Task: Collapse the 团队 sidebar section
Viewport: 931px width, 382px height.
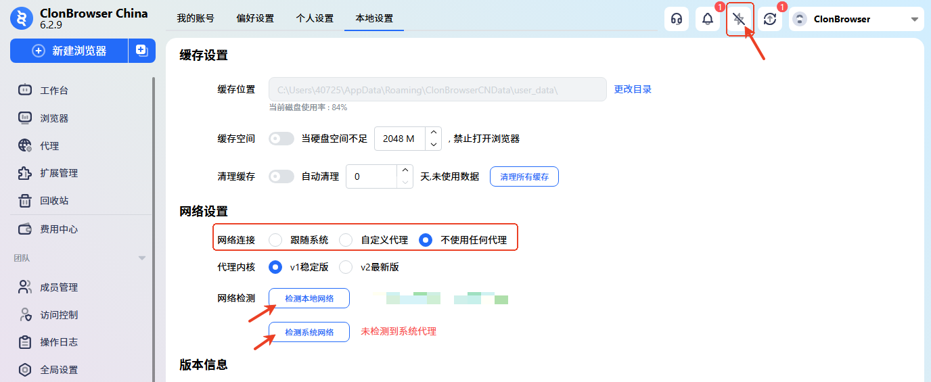Action: (x=142, y=258)
